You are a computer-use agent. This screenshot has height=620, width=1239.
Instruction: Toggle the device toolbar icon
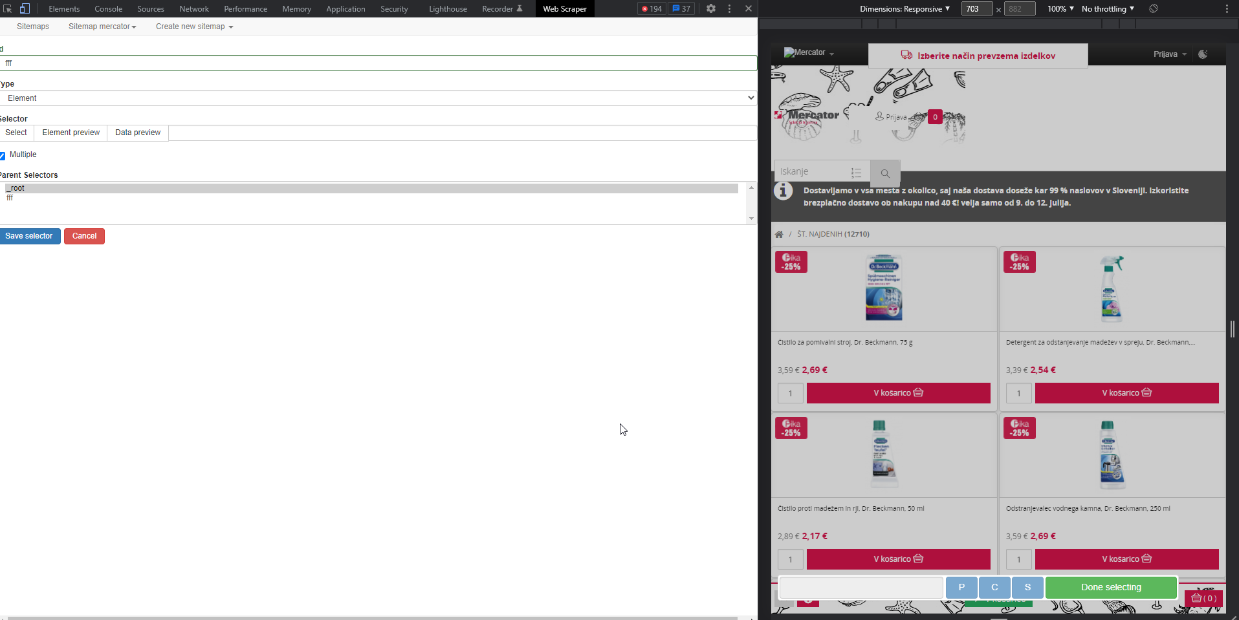coord(25,9)
